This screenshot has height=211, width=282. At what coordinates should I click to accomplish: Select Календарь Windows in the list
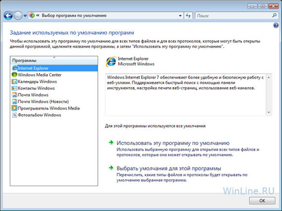click(x=37, y=81)
